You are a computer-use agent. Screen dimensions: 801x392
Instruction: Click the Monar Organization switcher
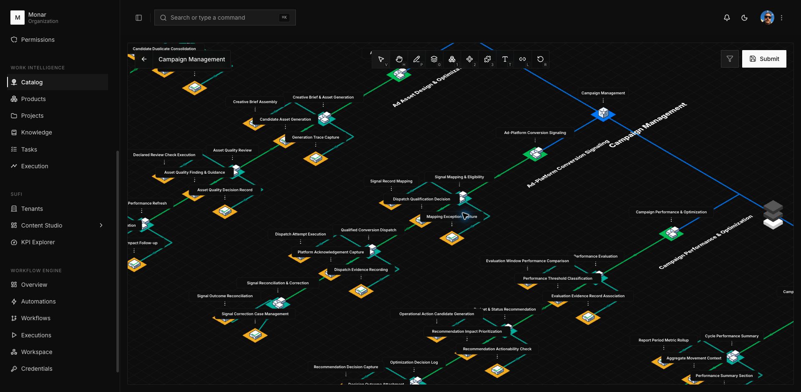[58, 18]
